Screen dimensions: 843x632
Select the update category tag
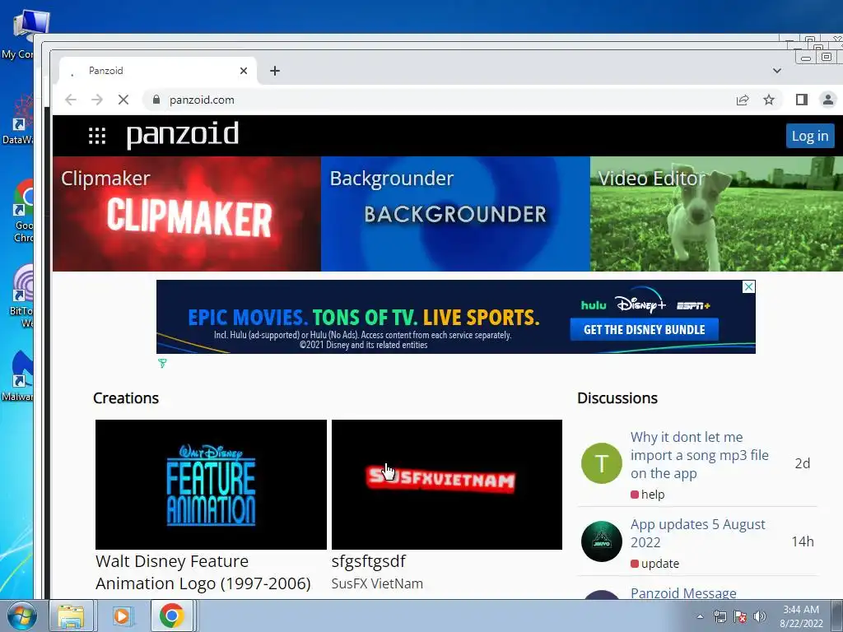tap(654, 564)
